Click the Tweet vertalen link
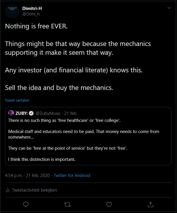177x213 pixels. (x=17, y=100)
